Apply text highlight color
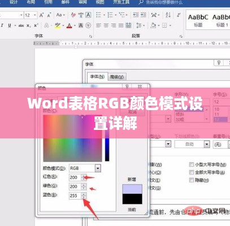The height and width of the screenshot is (226, 230). [58, 25]
